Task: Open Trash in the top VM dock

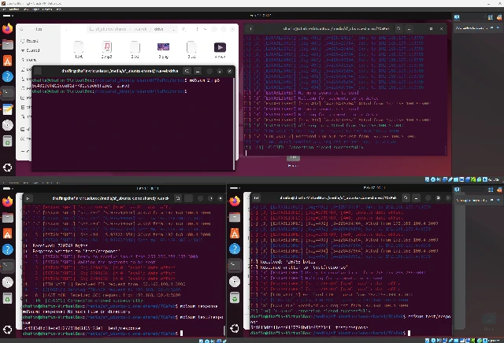Action: pyautogui.click(x=7, y=141)
